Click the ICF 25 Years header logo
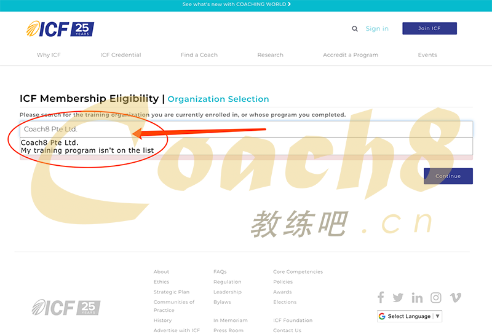The width and height of the screenshot is (492, 334). [x=60, y=29]
